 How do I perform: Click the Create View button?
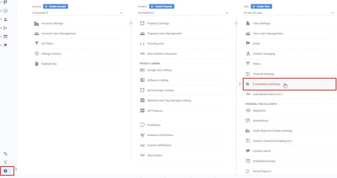click(x=261, y=7)
